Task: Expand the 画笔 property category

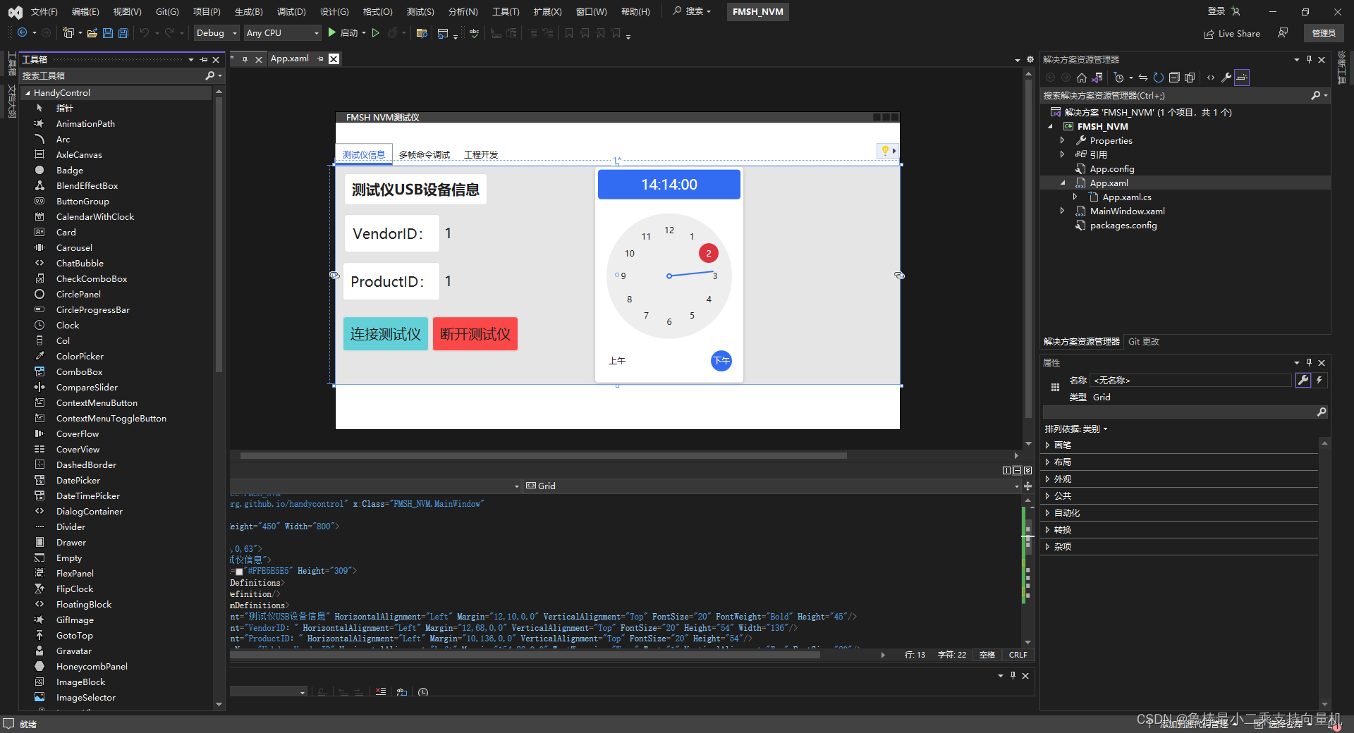Action: tap(1047, 445)
